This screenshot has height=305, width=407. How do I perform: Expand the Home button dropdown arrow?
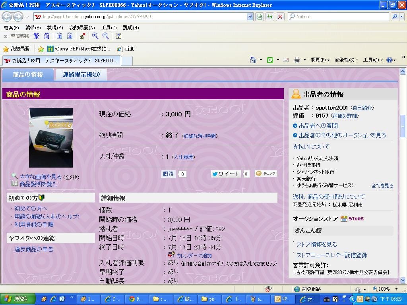click(x=261, y=60)
